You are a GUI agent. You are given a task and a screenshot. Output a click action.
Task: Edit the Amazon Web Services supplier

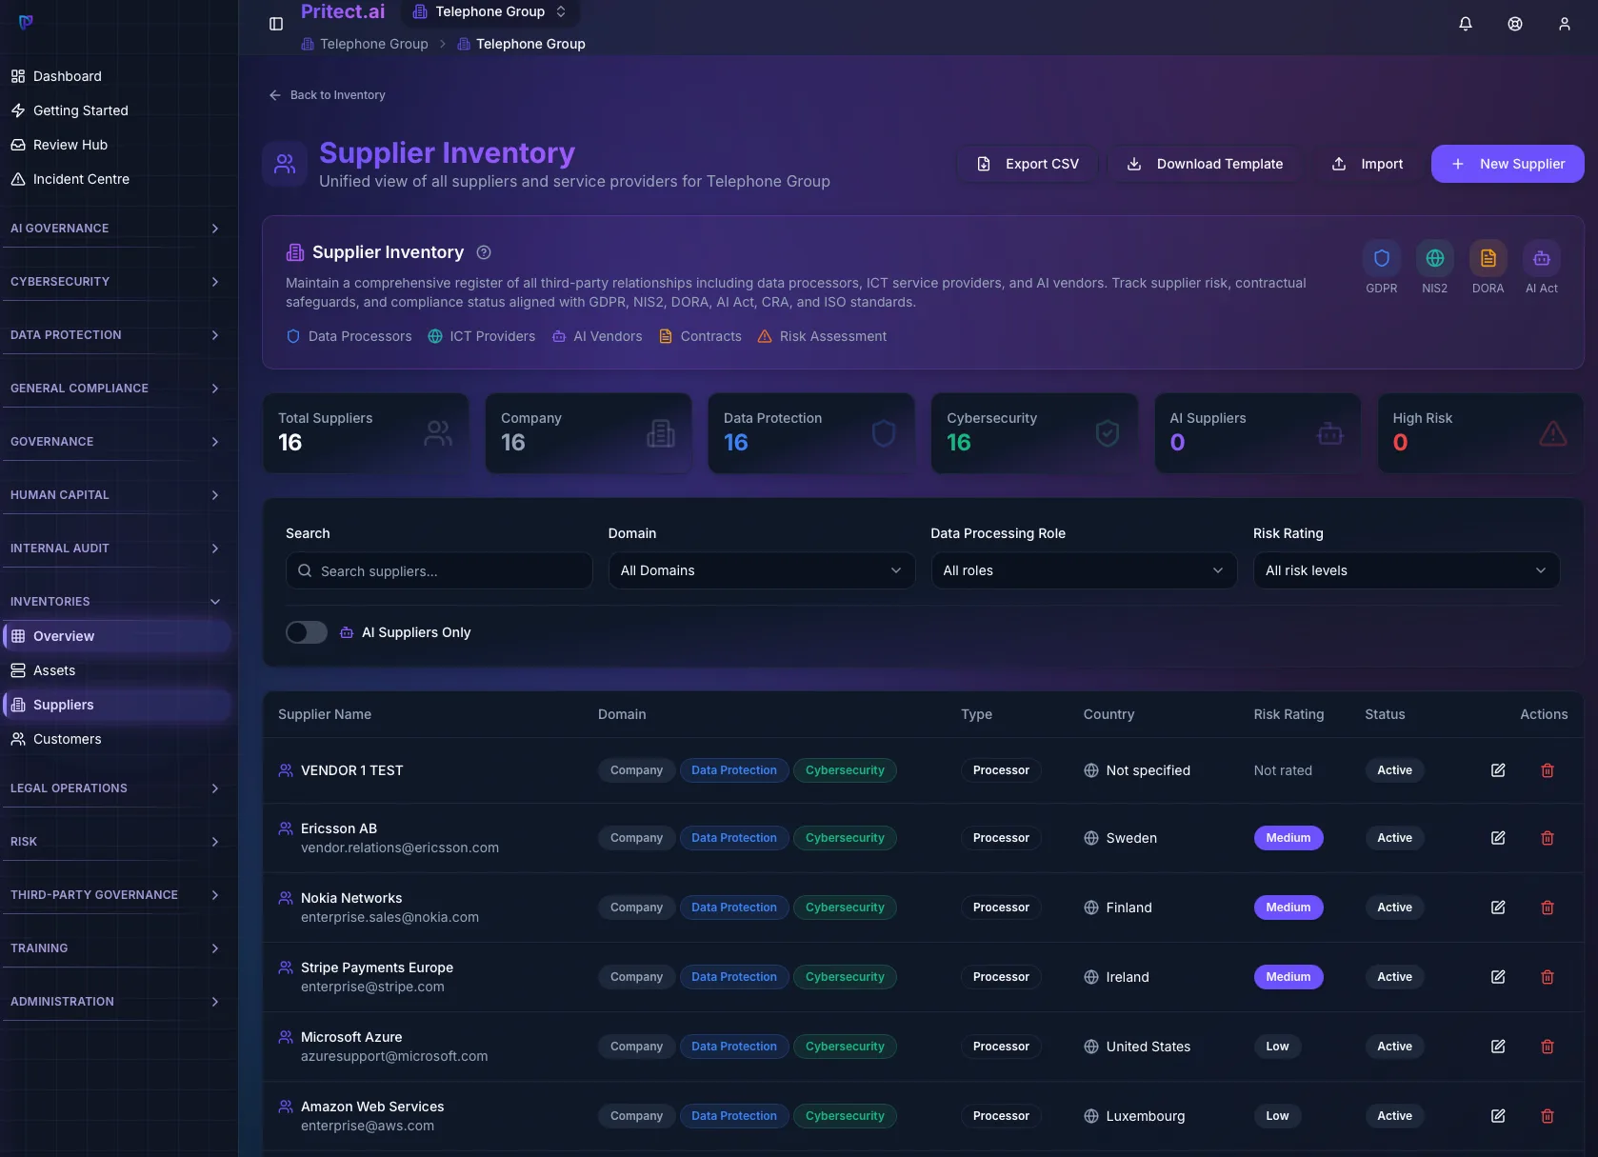pyautogui.click(x=1498, y=1116)
